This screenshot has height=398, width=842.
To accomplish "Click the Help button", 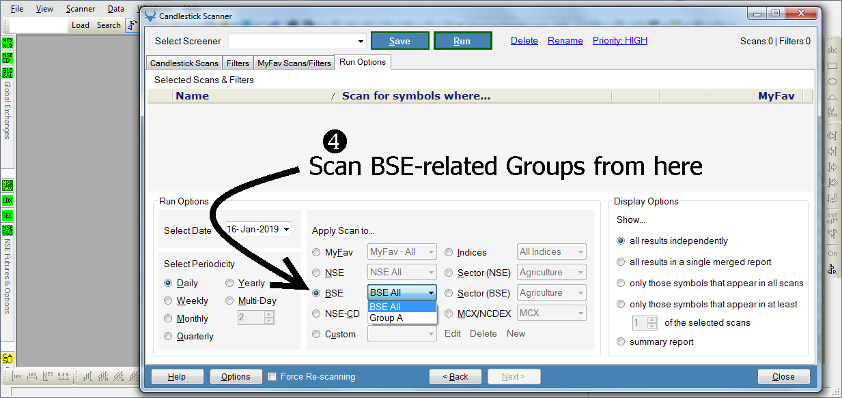I will point(176,376).
